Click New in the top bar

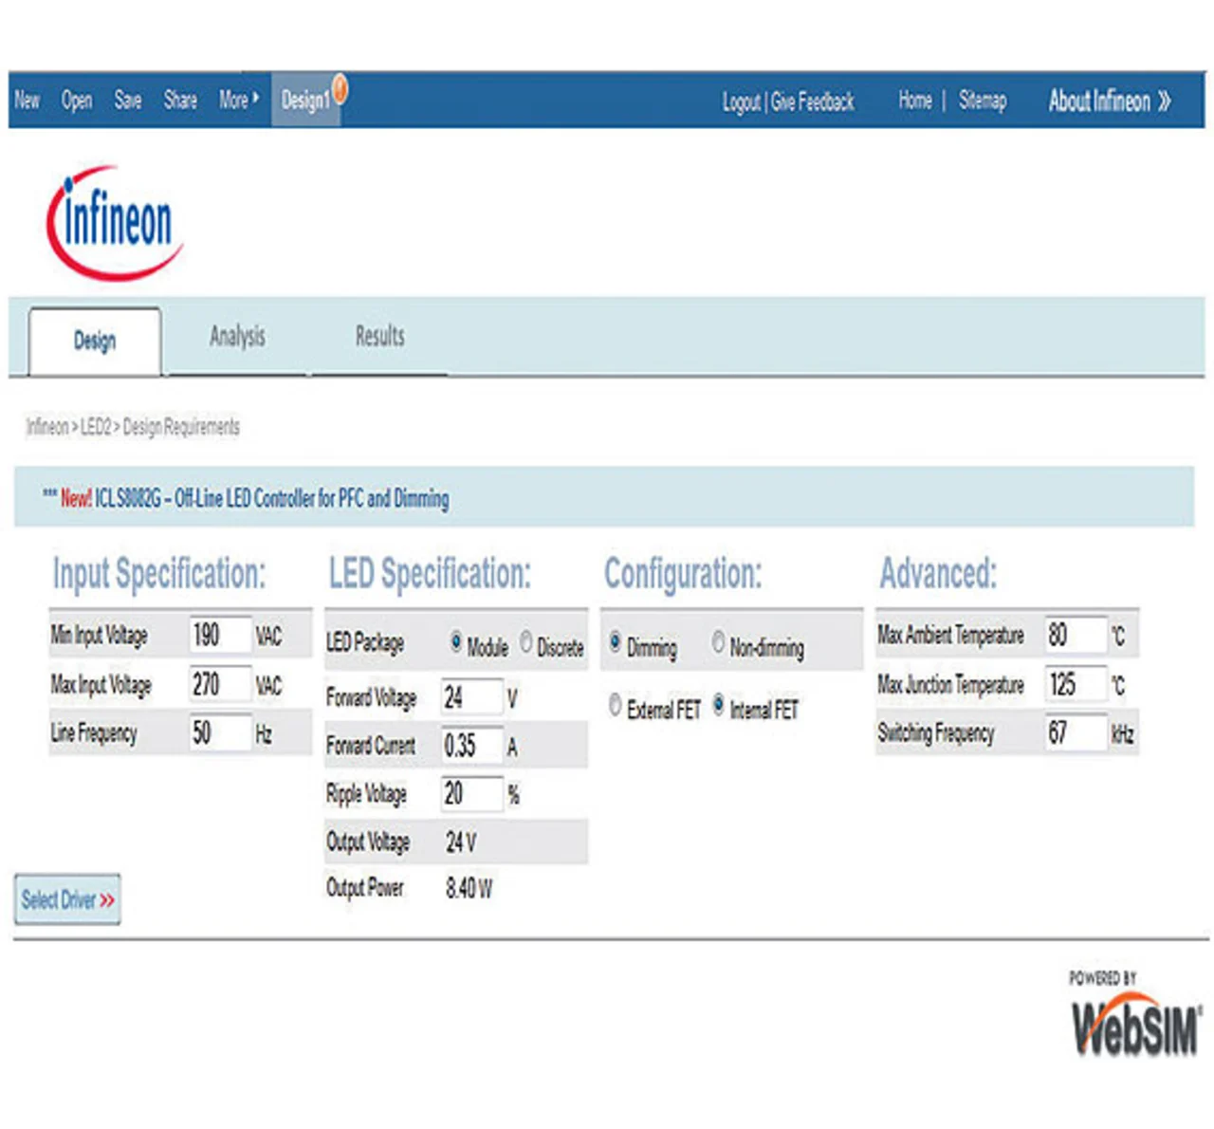(28, 100)
